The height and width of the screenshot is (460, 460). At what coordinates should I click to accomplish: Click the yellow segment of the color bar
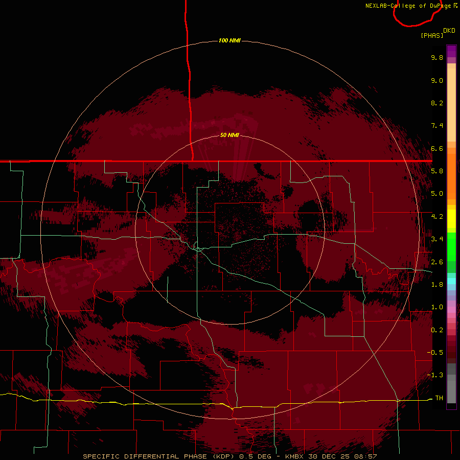(451, 219)
